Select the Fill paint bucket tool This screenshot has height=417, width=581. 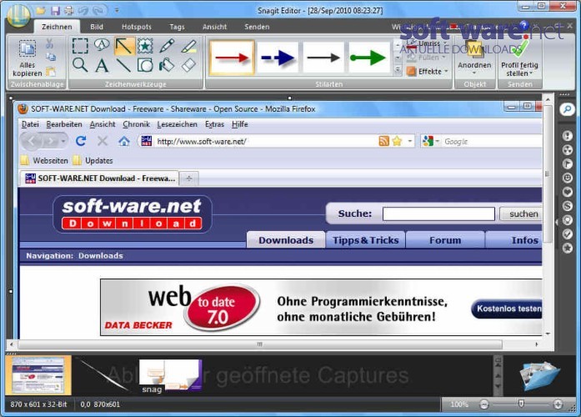(x=167, y=65)
